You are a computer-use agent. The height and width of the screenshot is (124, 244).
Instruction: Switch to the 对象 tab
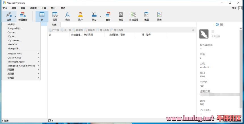(x=54, y=25)
